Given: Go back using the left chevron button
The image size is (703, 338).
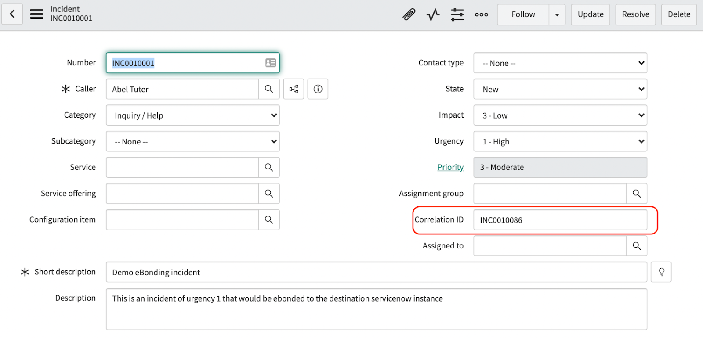Looking at the screenshot, I should [12, 14].
